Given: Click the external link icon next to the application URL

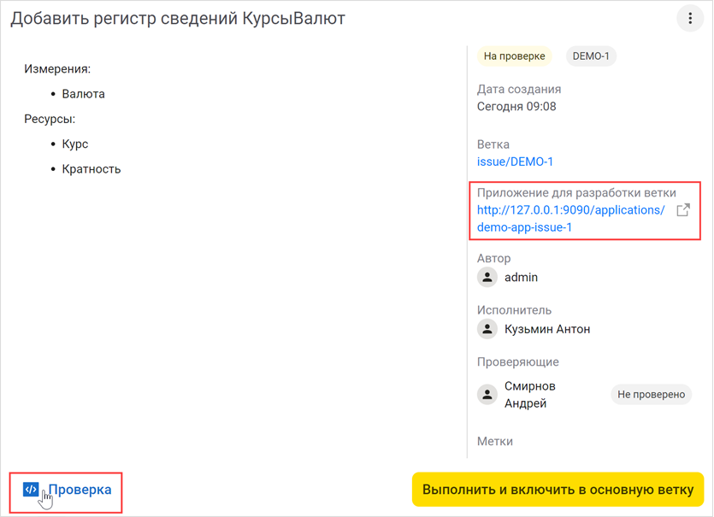Looking at the screenshot, I should [682, 209].
